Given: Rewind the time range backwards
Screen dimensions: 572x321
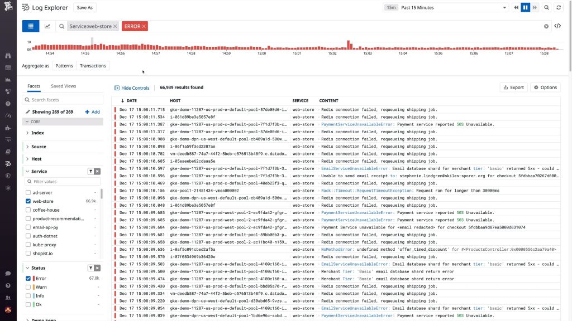Looking at the screenshot, I should pyautogui.click(x=516, y=7).
